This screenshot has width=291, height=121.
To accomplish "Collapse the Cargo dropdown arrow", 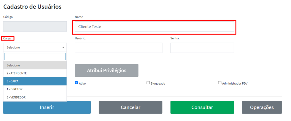I will point(63,47).
